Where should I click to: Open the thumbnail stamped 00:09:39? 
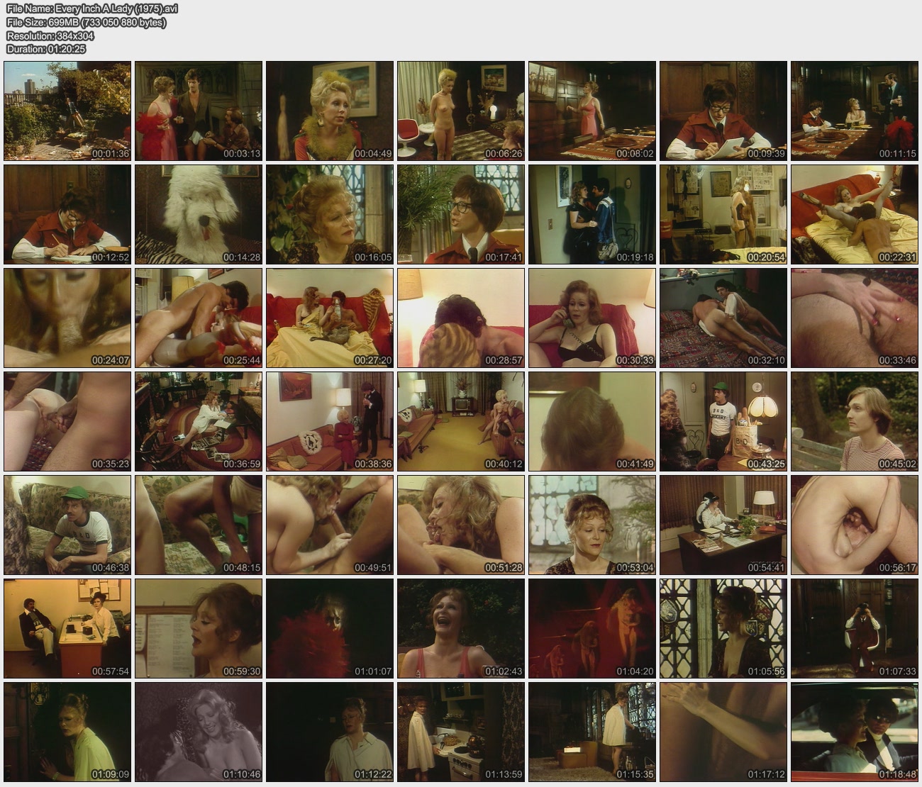tap(723, 111)
